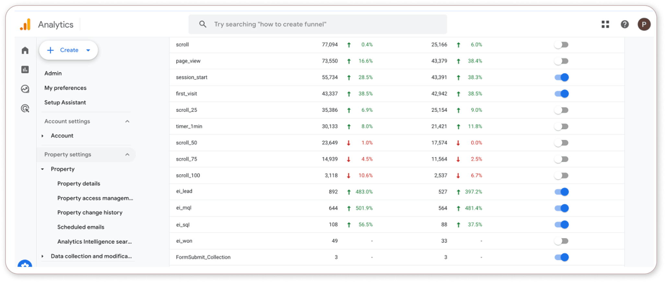Click the Admin gear icon
Screen dimensions: 665x282
25,264
